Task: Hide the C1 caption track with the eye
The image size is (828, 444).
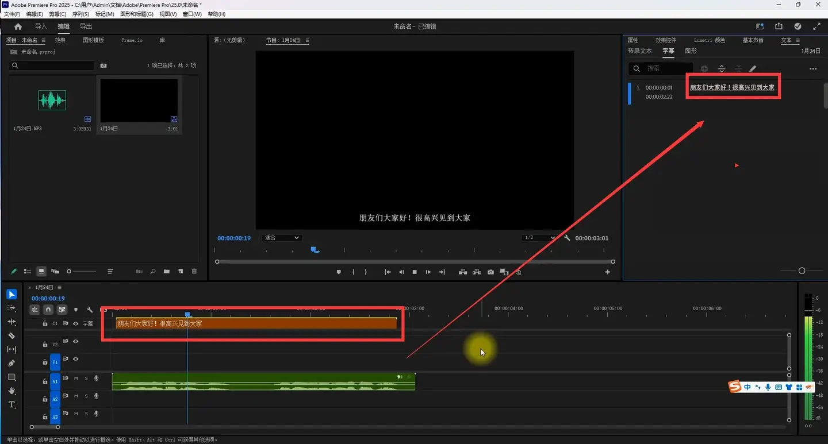Action: (75, 324)
